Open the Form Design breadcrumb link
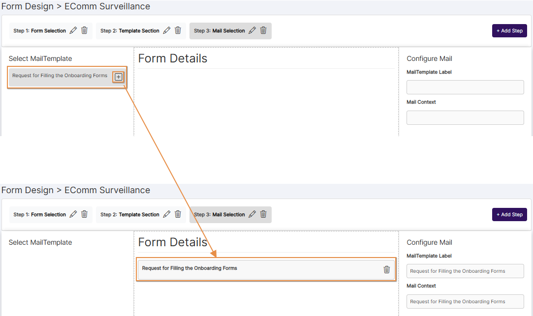533x316 pixels. tap(27, 6)
